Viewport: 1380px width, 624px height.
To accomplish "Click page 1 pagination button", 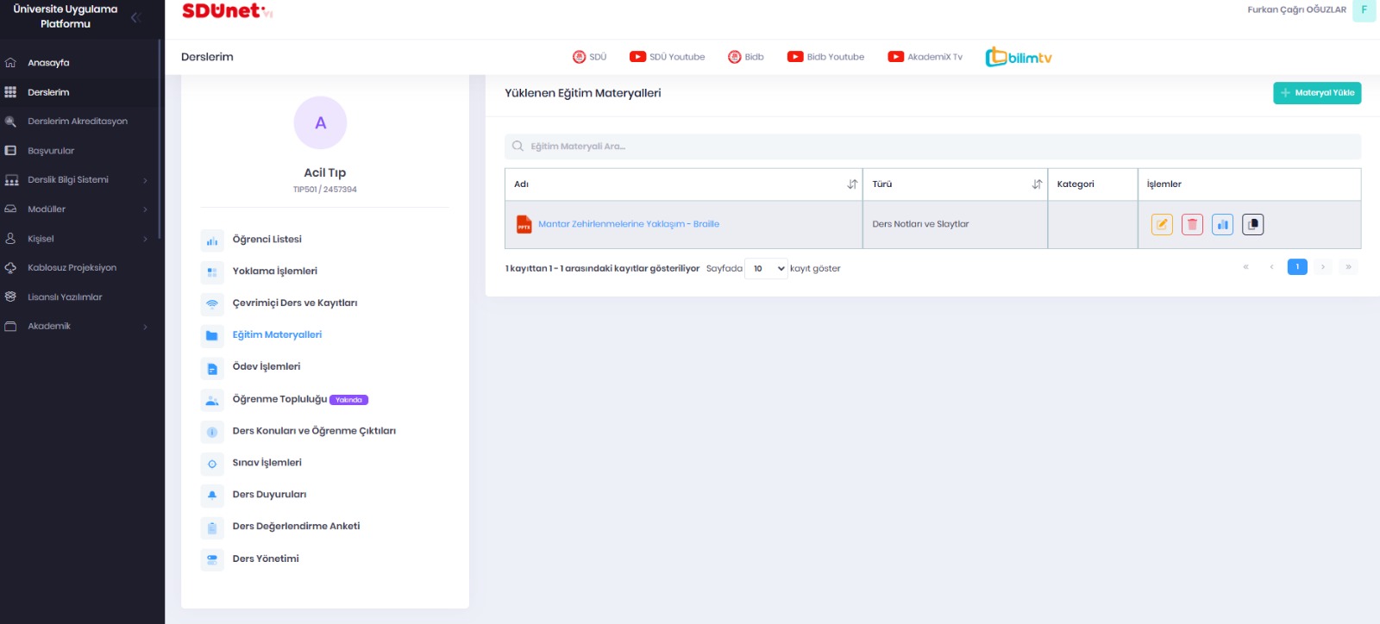I will pyautogui.click(x=1296, y=267).
